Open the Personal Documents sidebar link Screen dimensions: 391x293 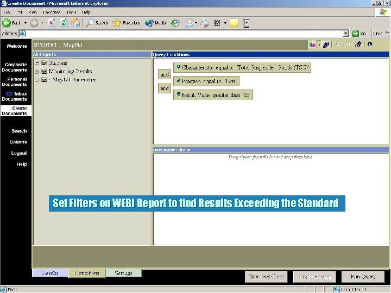(x=14, y=82)
